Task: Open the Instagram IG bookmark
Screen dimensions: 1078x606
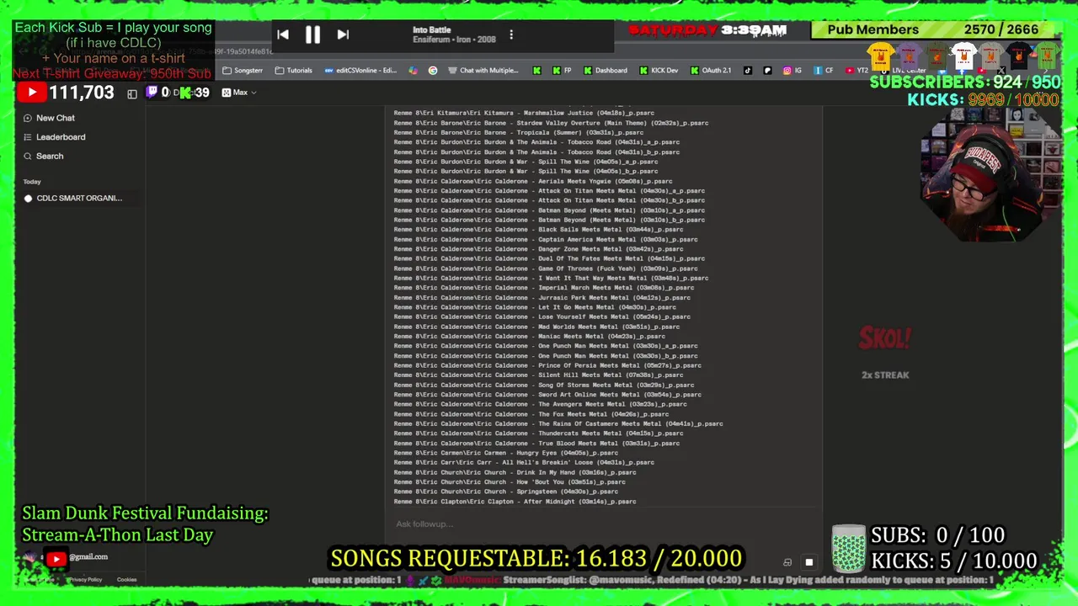Action: (x=792, y=71)
